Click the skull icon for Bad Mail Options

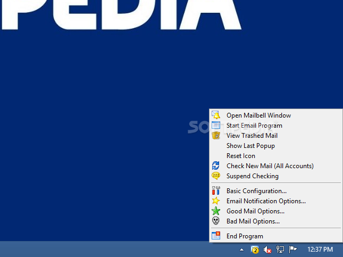coord(216,221)
